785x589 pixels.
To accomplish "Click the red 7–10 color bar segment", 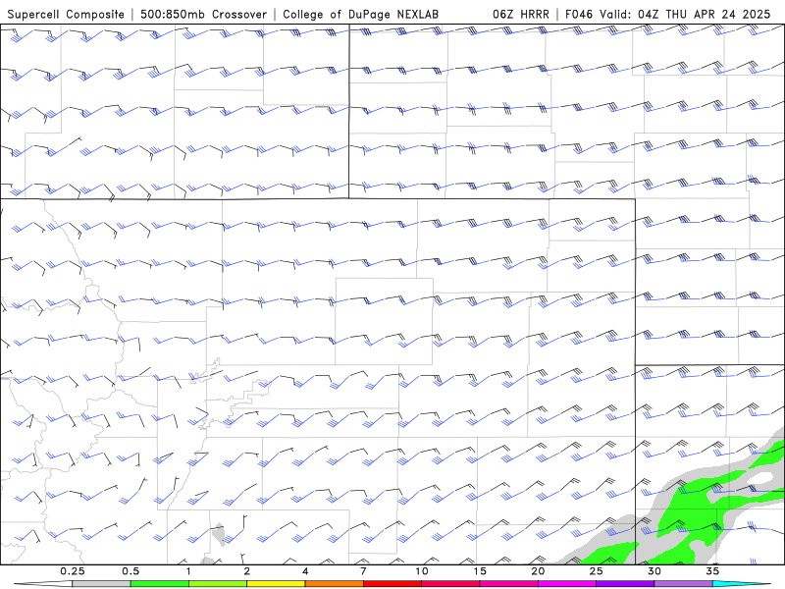I will click(x=392, y=584).
